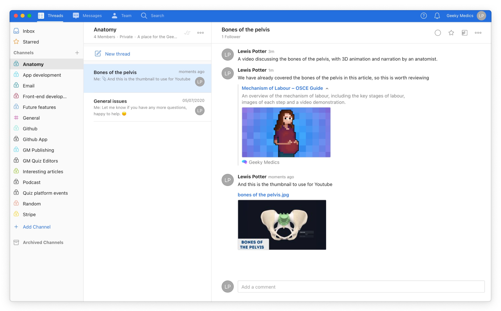Click Add Channel link

[x=36, y=227]
